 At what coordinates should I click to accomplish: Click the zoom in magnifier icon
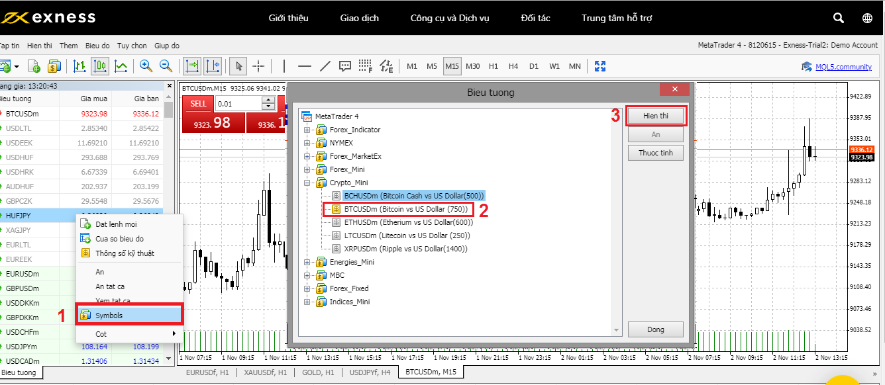point(145,66)
